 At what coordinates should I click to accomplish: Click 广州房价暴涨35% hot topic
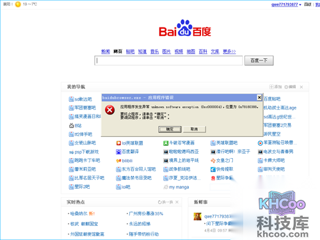(146, 214)
